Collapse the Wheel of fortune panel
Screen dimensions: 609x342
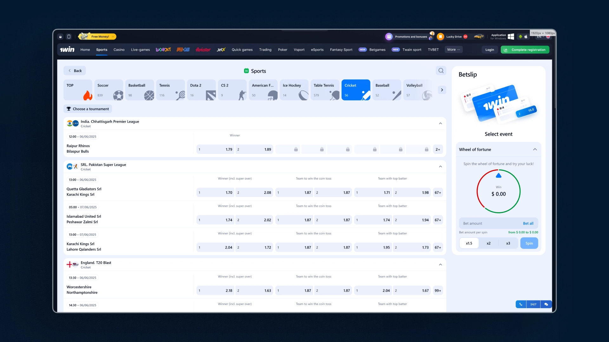pos(535,149)
